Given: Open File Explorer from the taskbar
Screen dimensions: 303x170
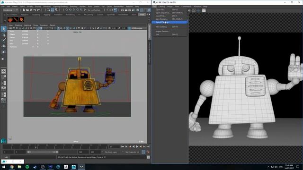Looking at the screenshot, I should point(19,167).
